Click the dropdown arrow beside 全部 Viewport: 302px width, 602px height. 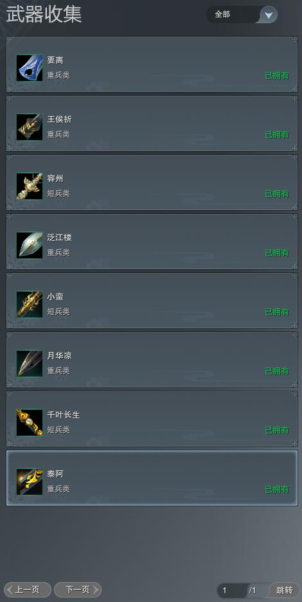pos(269,15)
